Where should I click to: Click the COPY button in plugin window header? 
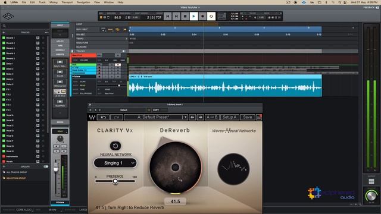point(156,110)
